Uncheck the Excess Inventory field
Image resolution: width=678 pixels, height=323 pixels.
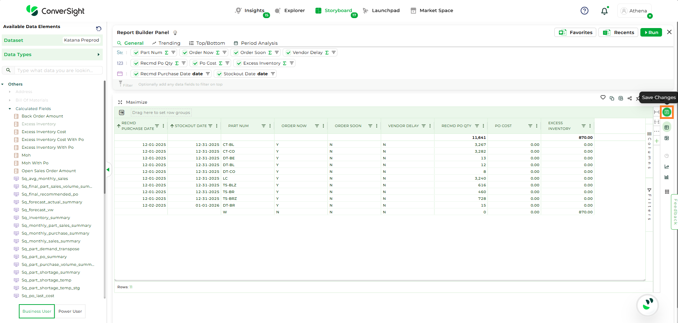click(x=239, y=63)
